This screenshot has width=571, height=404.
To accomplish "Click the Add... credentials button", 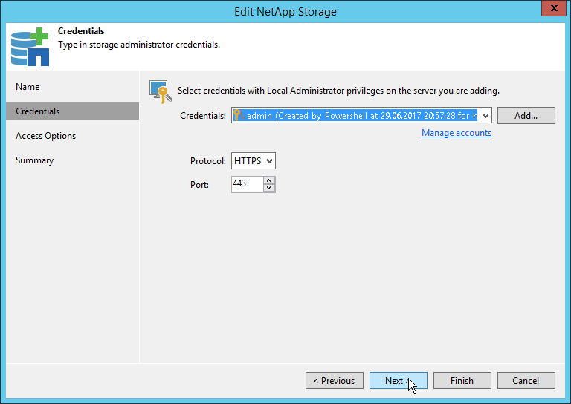I will coord(526,116).
